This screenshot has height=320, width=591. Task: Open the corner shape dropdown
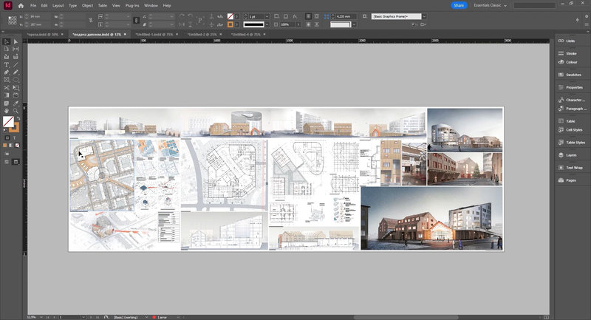coord(354,24)
